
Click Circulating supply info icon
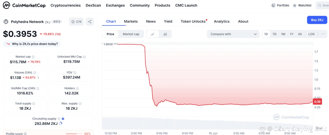click(59, 119)
